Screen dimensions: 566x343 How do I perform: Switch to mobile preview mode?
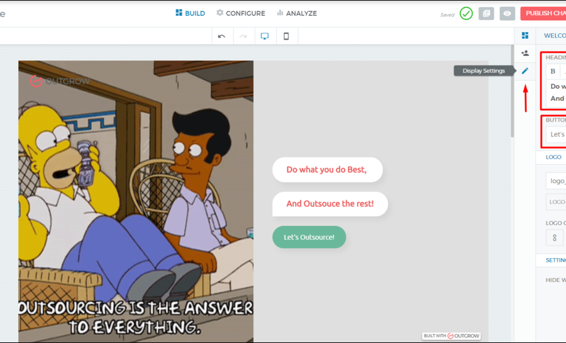coord(286,37)
